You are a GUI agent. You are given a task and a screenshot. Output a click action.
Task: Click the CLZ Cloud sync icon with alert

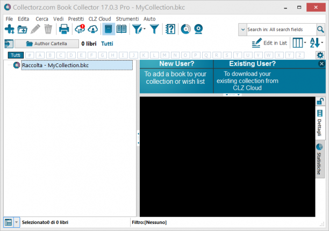(80, 29)
